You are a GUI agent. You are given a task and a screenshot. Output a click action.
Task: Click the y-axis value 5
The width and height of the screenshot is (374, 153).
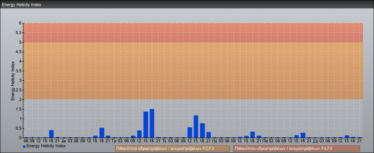(x=21, y=42)
